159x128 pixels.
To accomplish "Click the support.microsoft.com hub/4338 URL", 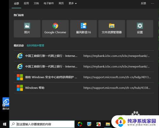I will point(117,88).
